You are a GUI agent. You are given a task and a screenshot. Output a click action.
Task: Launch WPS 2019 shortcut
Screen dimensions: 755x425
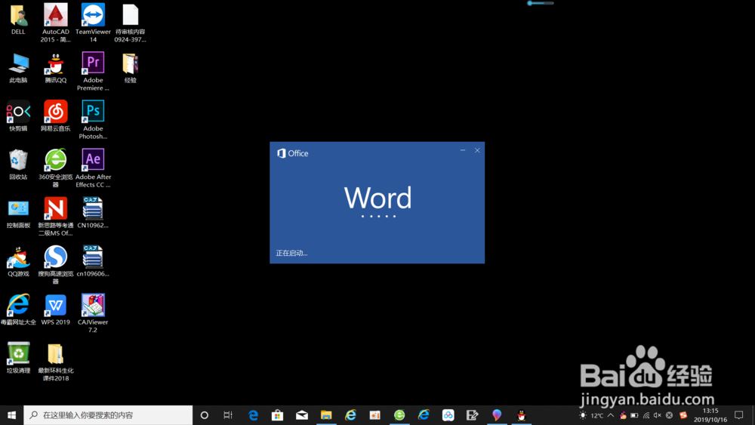(x=55, y=310)
